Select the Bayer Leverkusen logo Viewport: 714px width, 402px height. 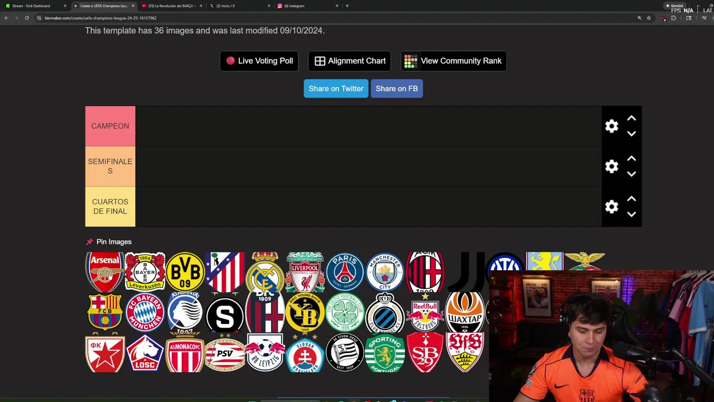[145, 272]
